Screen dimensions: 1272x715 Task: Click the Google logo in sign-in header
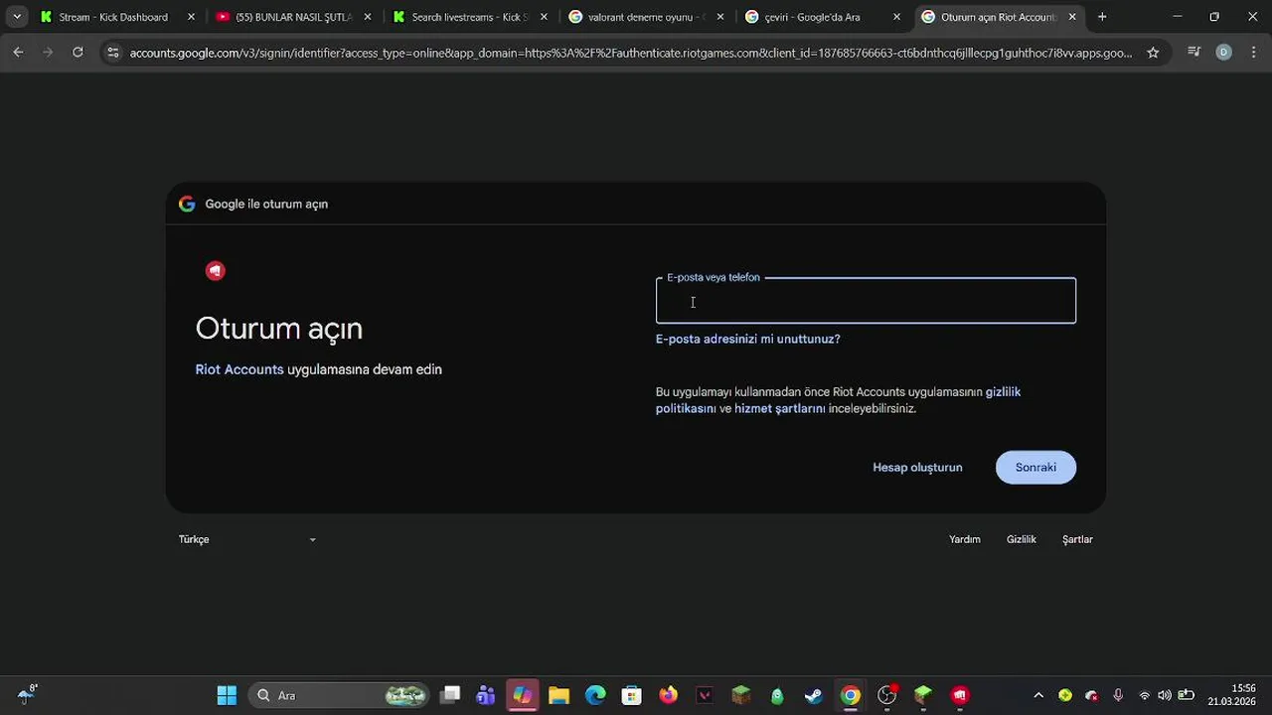point(187,204)
